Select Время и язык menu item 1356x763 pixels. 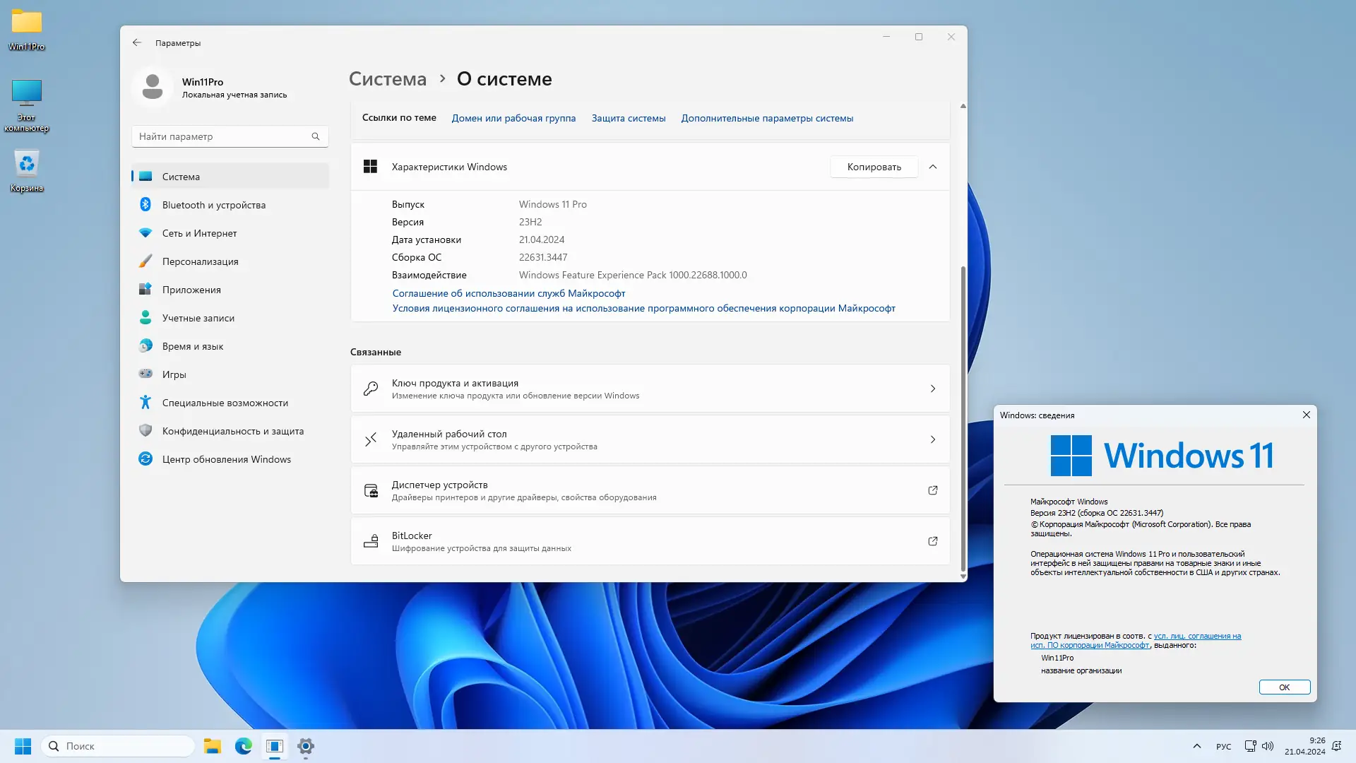click(192, 346)
